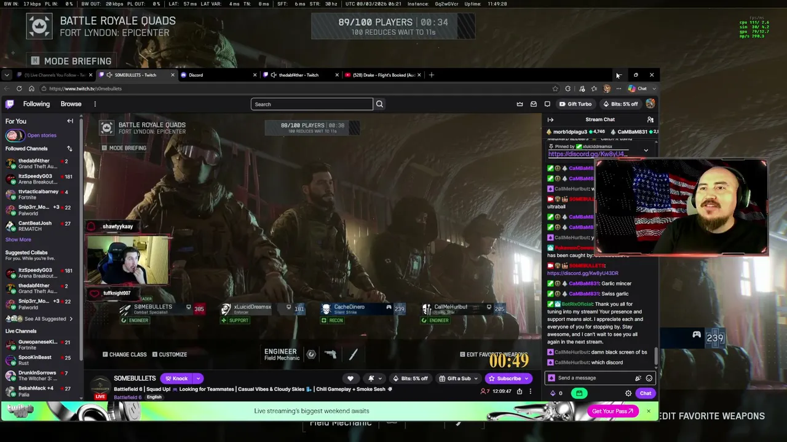Open the user avatar menu in Twitch header
This screenshot has height=442, width=787.
(650, 104)
